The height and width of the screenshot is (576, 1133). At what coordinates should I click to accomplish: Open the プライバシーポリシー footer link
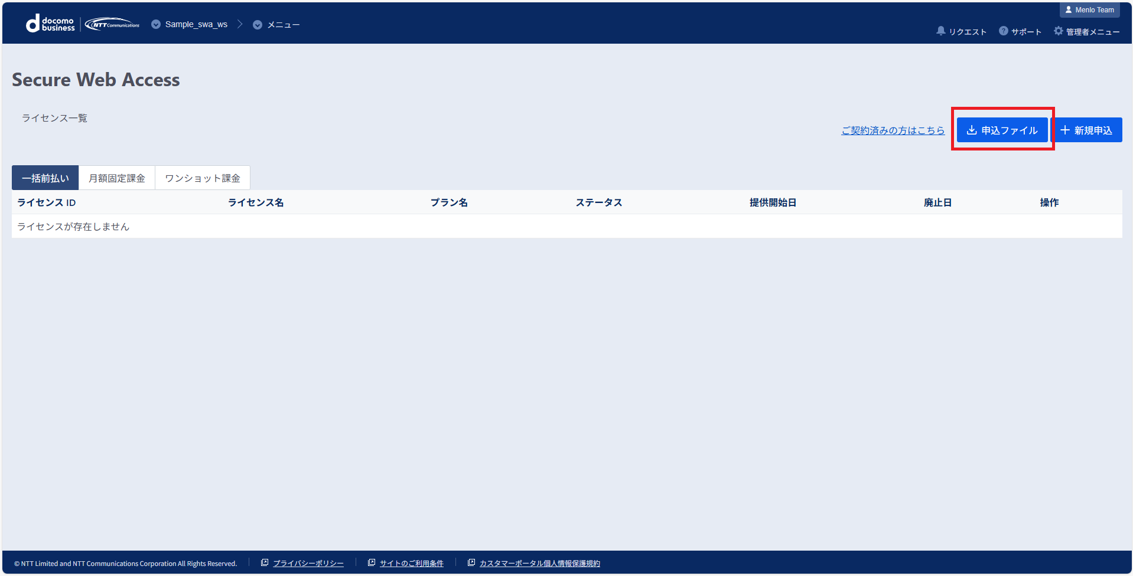tap(308, 564)
